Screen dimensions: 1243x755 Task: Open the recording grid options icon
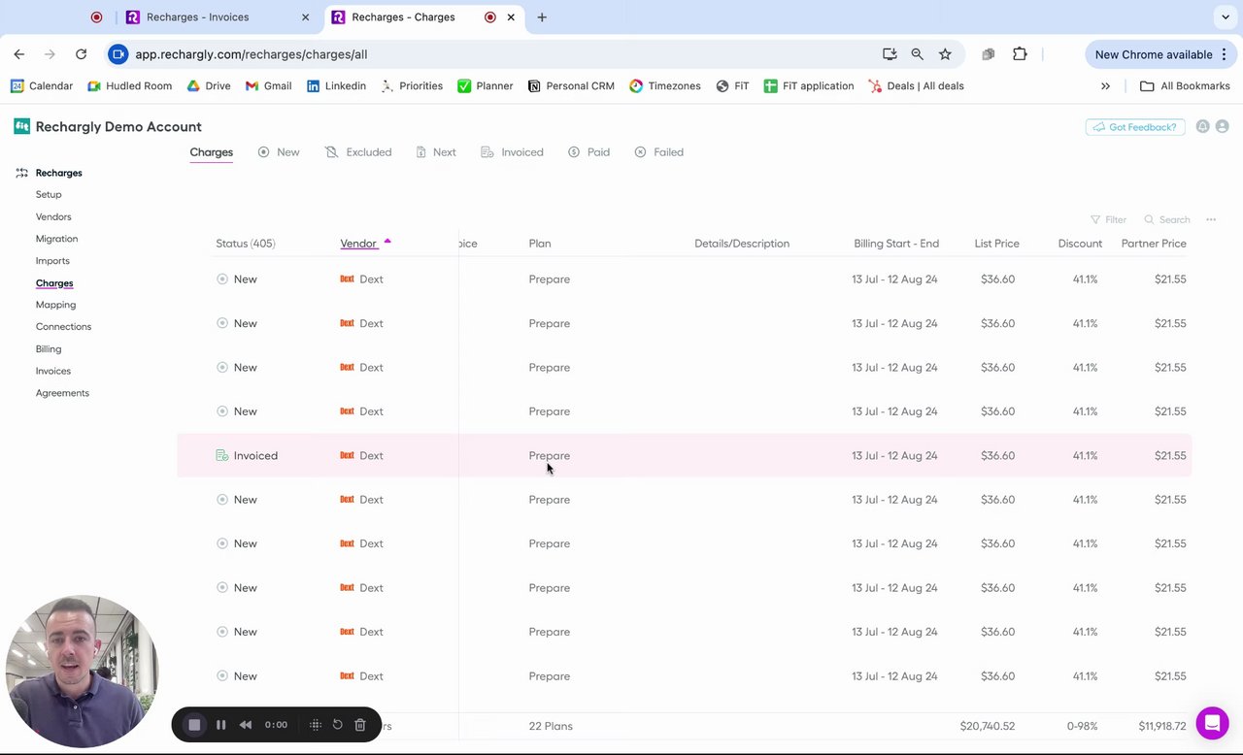click(315, 725)
